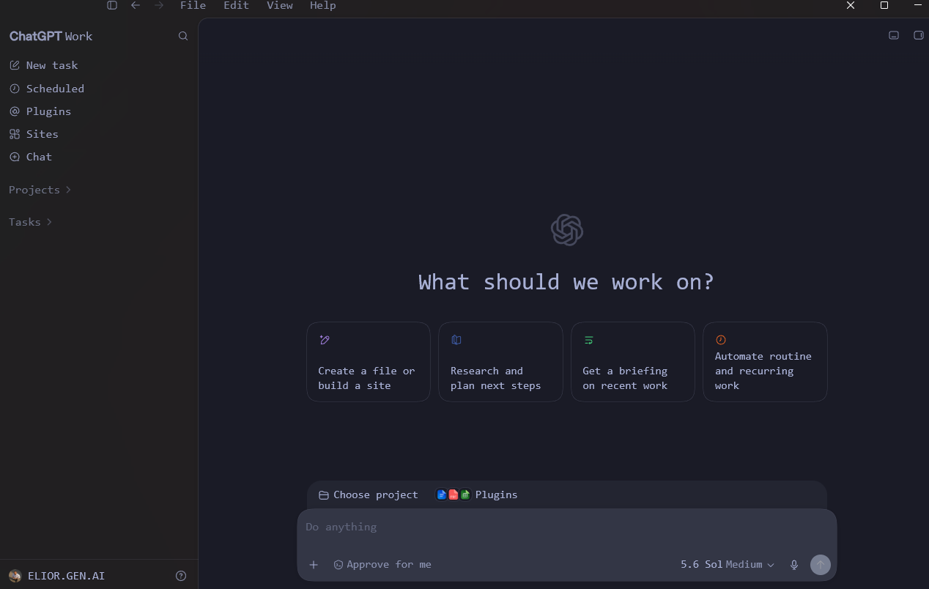Open the Choose project selector
The height and width of the screenshot is (589, 929).
[369, 494]
